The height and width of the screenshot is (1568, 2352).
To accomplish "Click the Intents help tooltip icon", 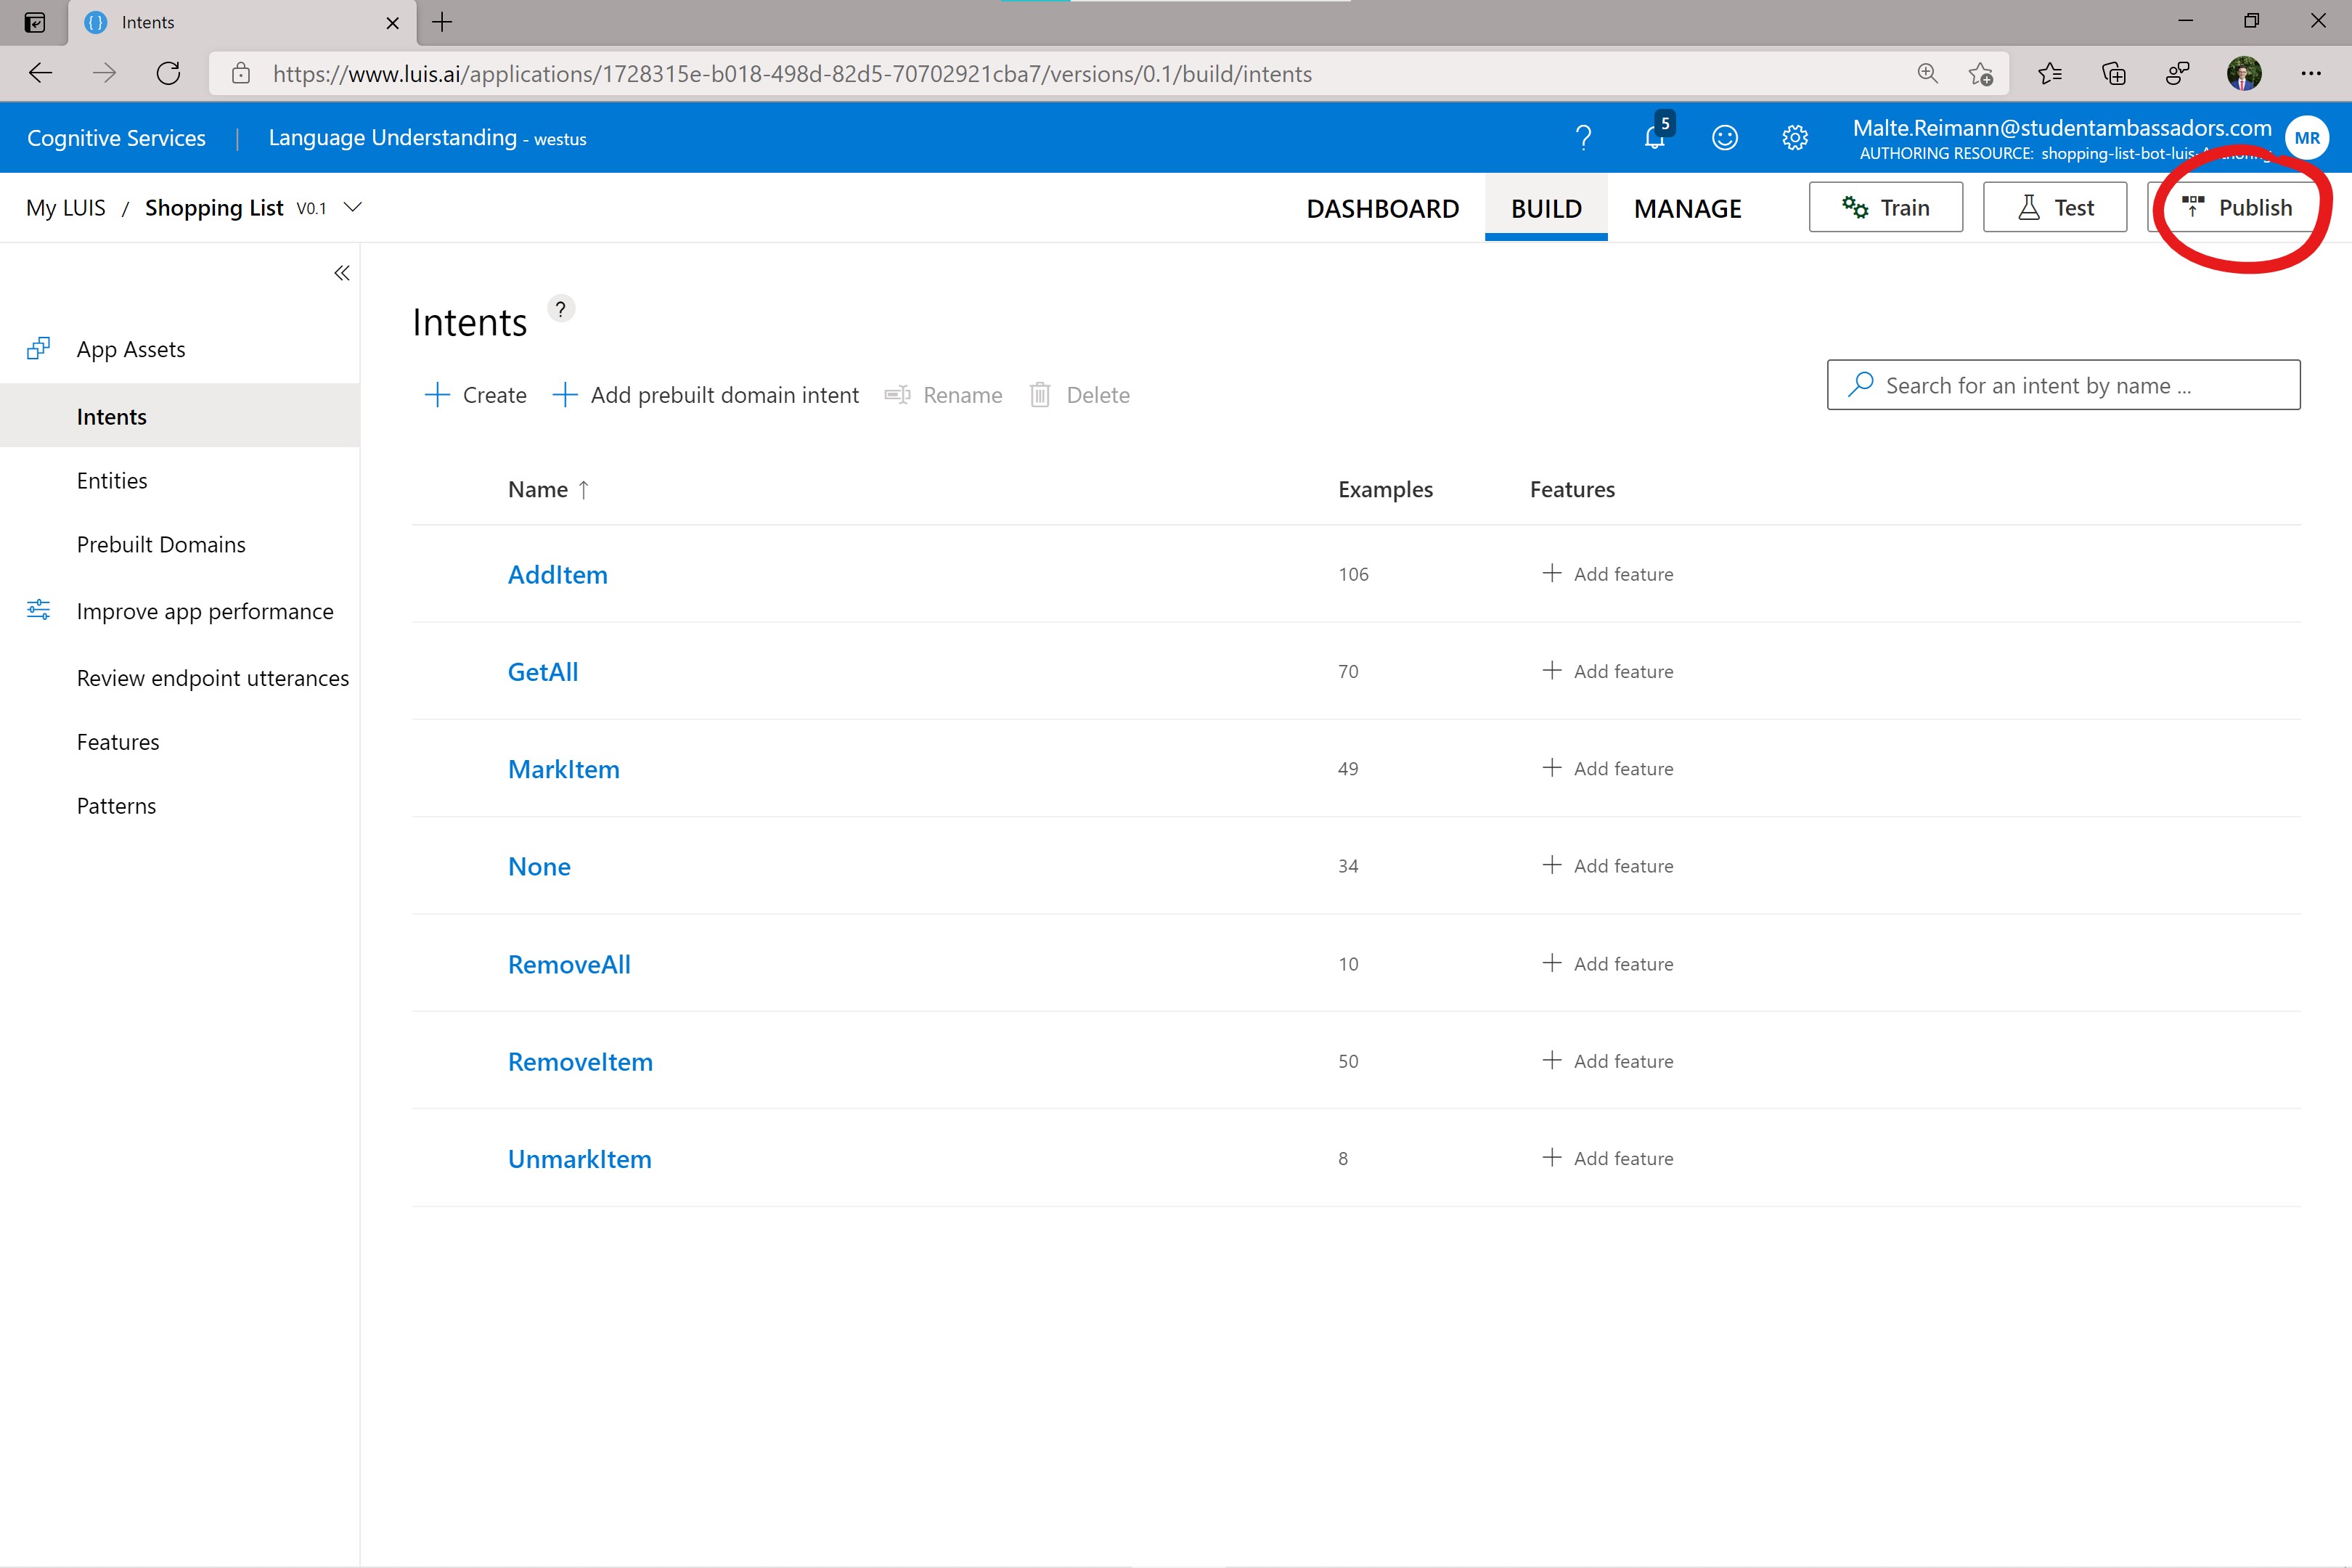I will click(x=561, y=309).
